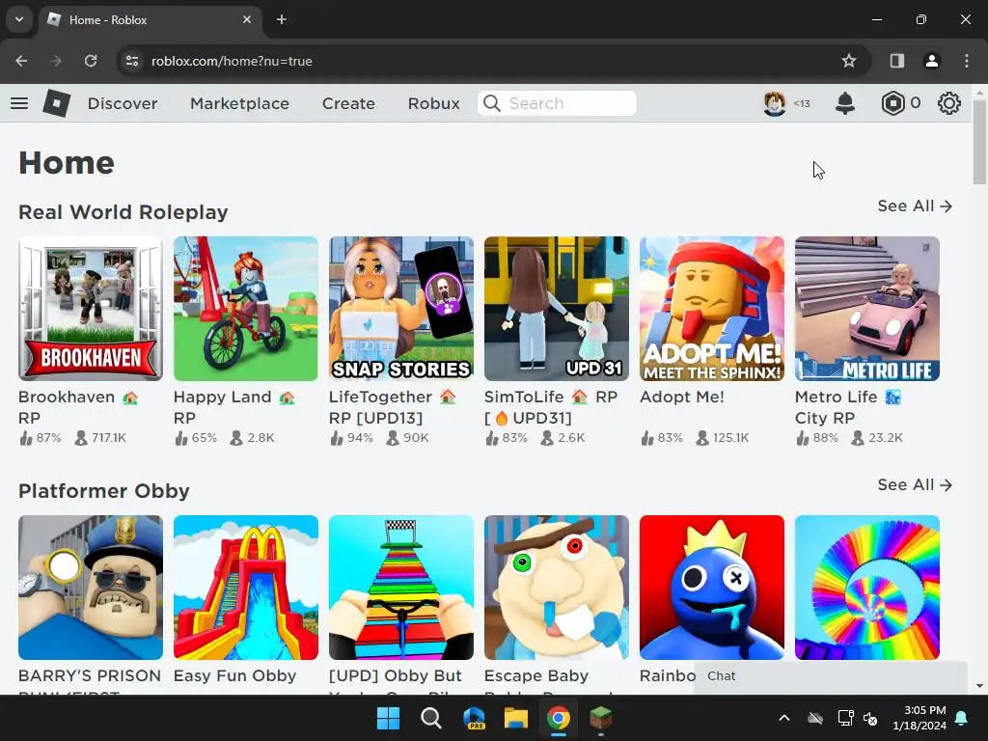Open a new browser tab
The height and width of the screenshot is (741, 988).
tap(282, 19)
